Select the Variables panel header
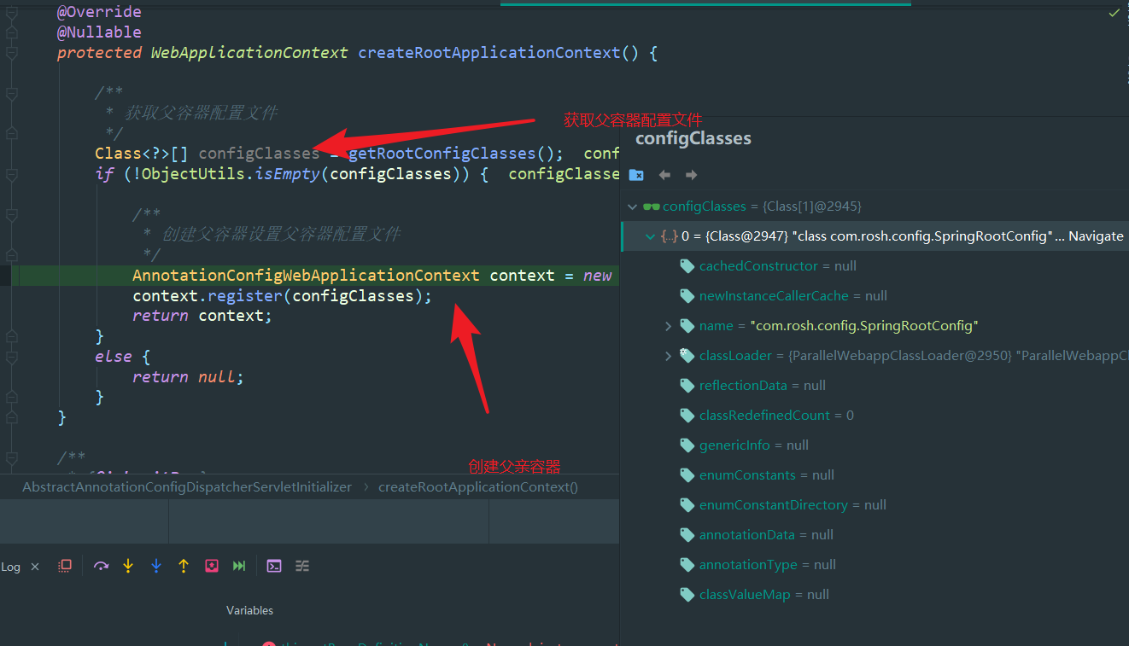The width and height of the screenshot is (1129, 646). 249,610
